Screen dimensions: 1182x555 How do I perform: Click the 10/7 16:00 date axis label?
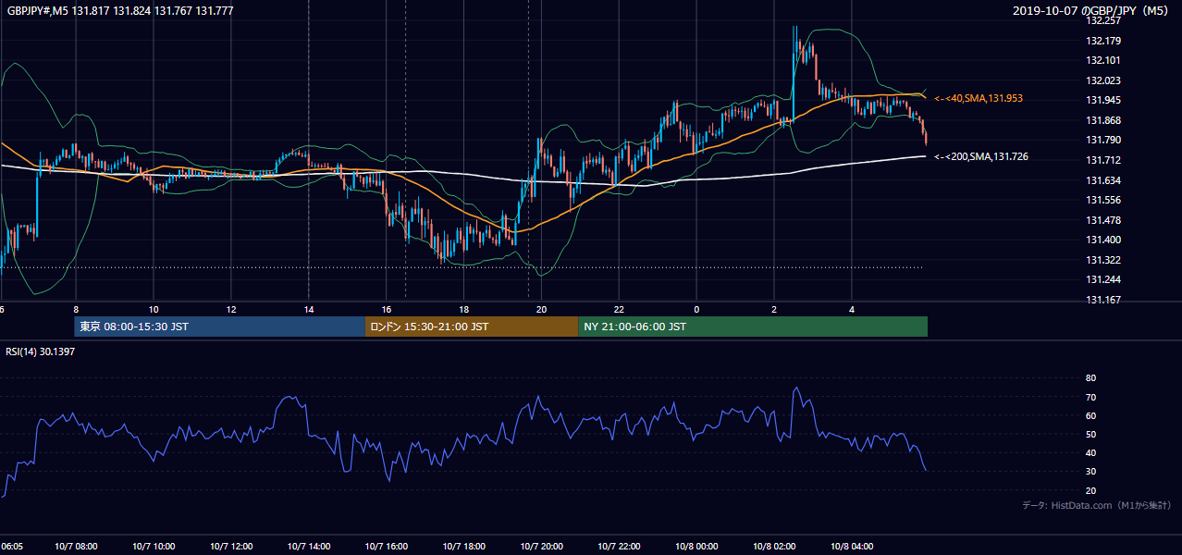point(386,547)
